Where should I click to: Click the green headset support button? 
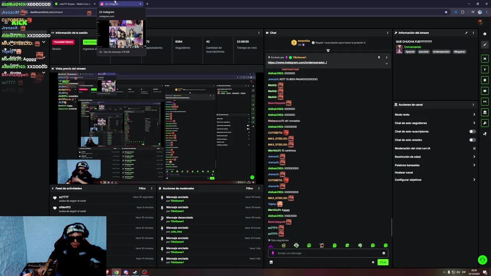pos(483,260)
